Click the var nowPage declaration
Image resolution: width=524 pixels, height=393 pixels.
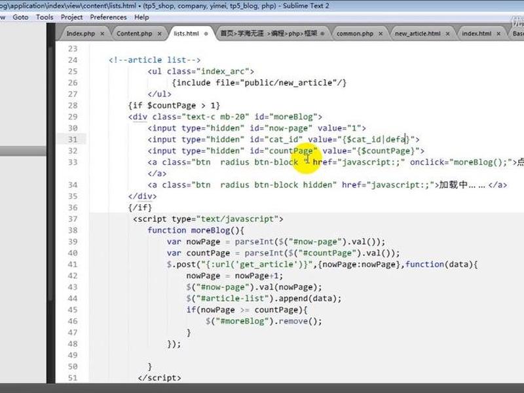[276, 242]
